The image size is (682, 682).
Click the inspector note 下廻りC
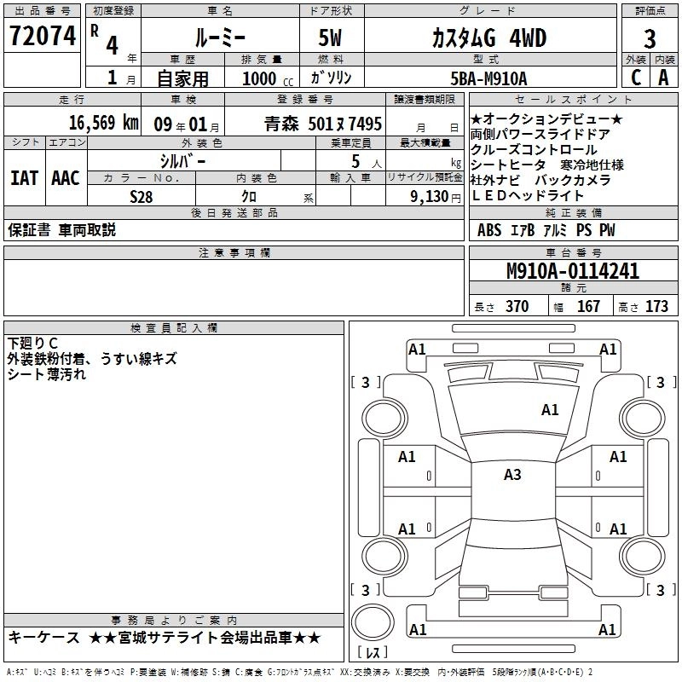32,344
